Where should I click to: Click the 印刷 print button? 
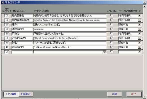[x=114, y=94]
